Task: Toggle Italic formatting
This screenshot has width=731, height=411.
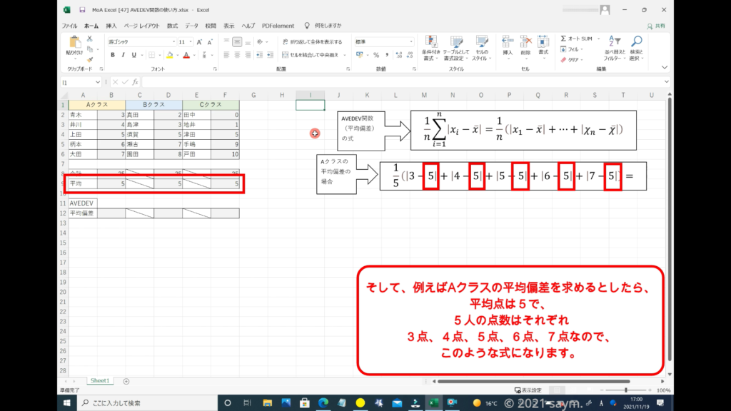Action: (123, 55)
